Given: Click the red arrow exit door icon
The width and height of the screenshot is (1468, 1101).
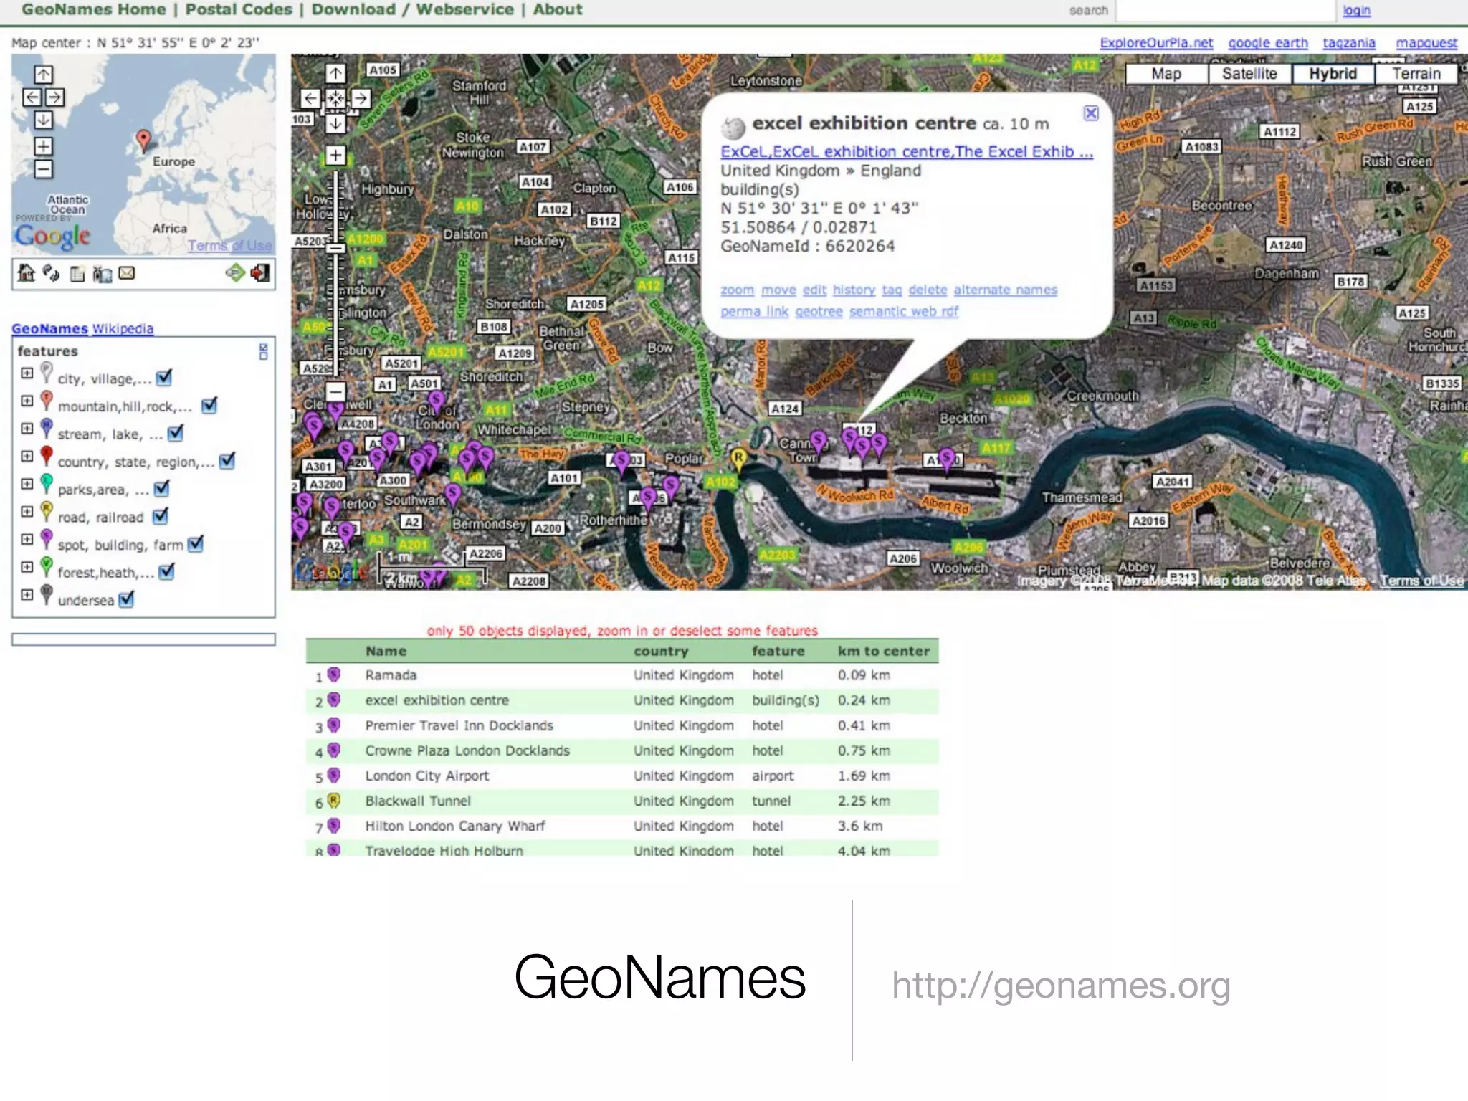Looking at the screenshot, I should (x=260, y=273).
